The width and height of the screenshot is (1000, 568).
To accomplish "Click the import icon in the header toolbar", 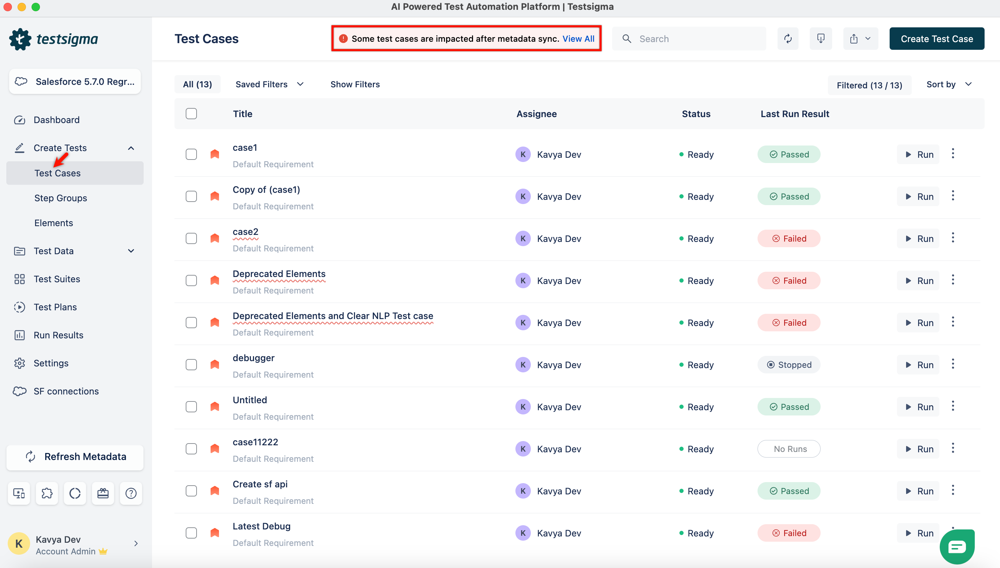I will click(821, 39).
